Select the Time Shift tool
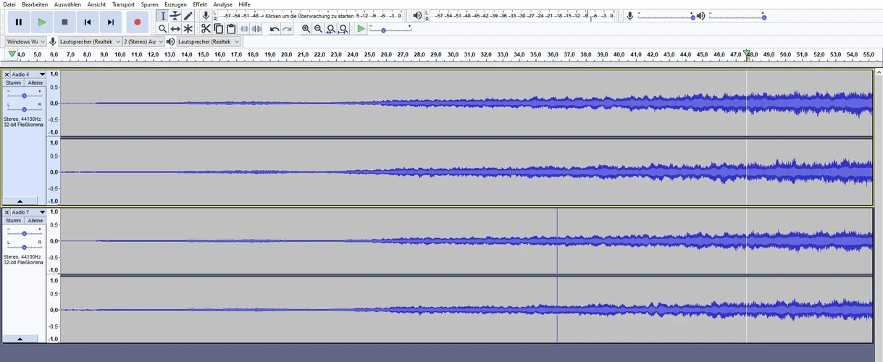Viewport: 883px width, 362px height. point(175,29)
